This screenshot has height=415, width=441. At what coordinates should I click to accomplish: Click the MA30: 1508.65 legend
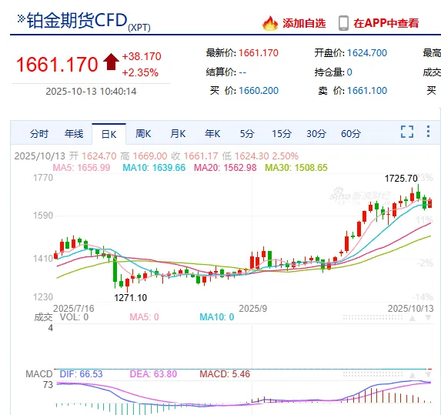tap(296, 167)
